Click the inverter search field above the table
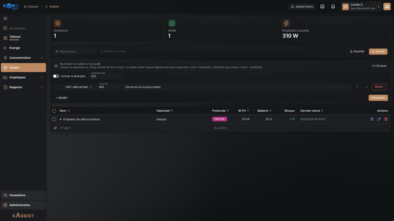 [75, 52]
